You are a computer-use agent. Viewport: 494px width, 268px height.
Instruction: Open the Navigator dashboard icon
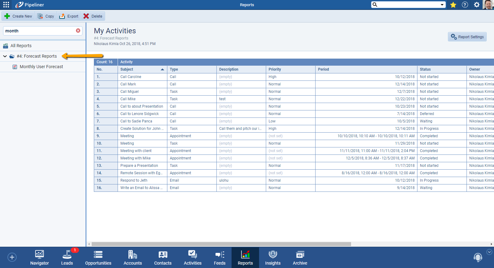40,258
